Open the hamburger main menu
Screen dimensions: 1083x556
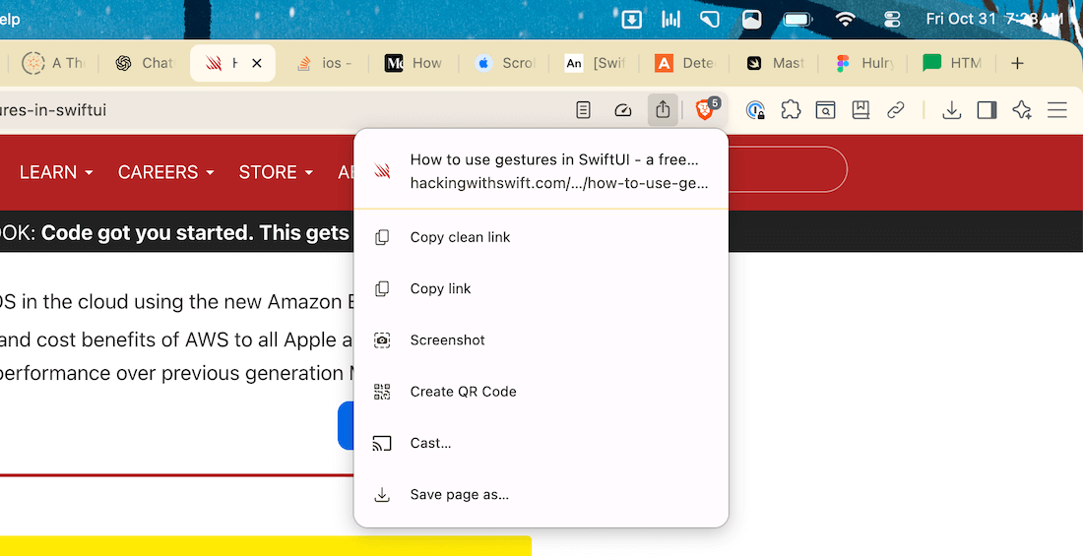pos(1057,110)
